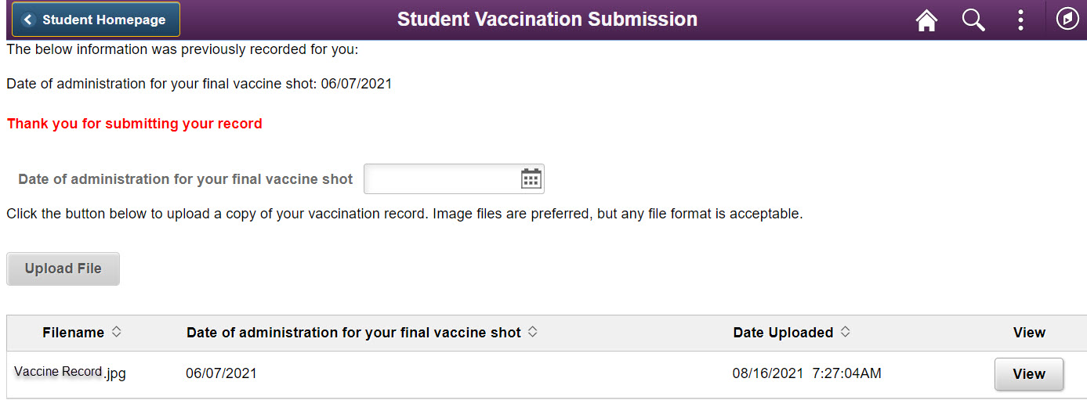Click the Upload File button
The width and height of the screenshot is (1087, 400).
pos(63,268)
